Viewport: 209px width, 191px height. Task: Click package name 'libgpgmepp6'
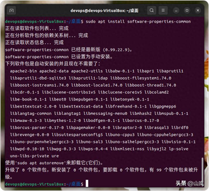pos(163,106)
